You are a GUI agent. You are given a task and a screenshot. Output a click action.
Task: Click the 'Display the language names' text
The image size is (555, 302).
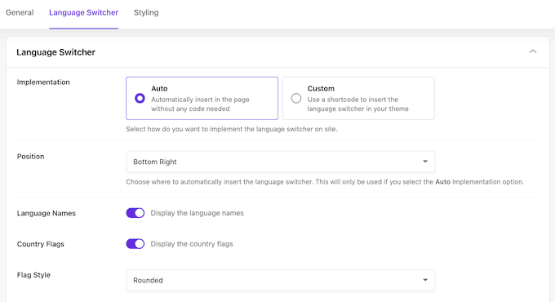(x=198, y=213)
